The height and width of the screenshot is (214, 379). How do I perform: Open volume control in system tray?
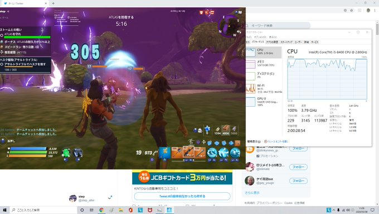point(348,210)
